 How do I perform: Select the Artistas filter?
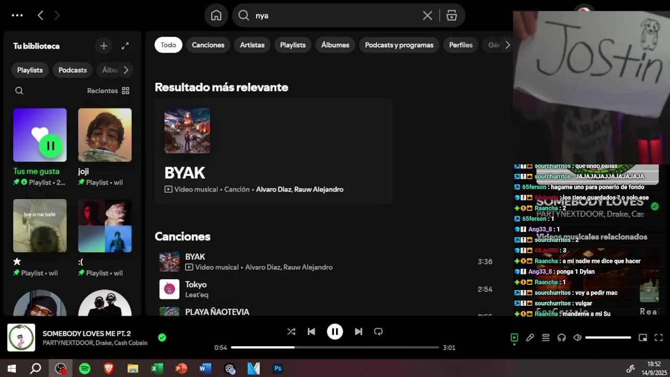[252, 45]
